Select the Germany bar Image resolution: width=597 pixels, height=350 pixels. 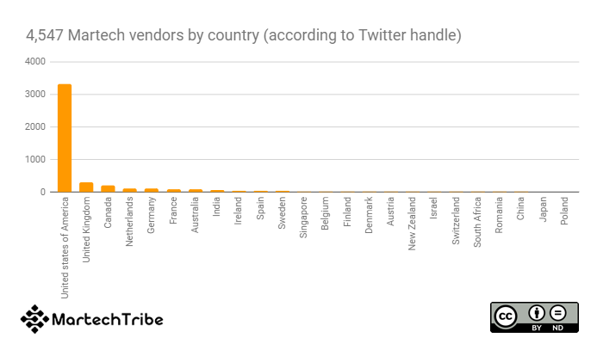152,190
